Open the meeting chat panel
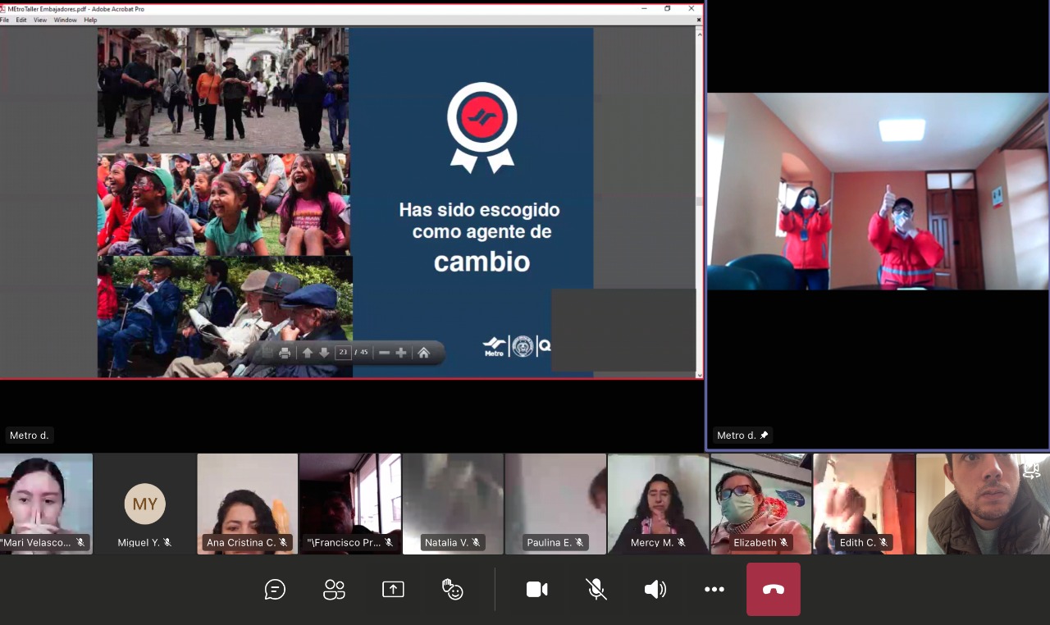Viewport: 1050px width, 625px height. coord(275,589)
